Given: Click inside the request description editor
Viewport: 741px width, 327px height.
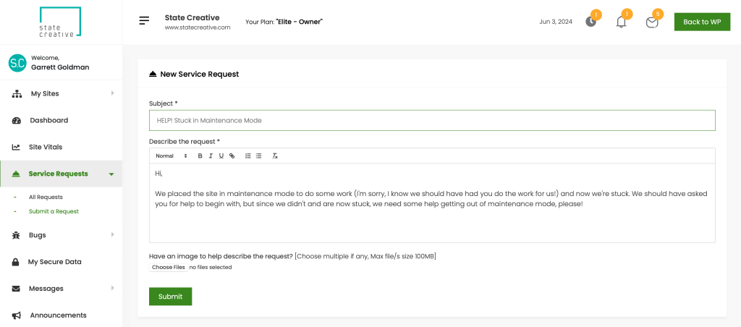Looking at the screenshot, I should pyautogui.click(x=432, y=203).
